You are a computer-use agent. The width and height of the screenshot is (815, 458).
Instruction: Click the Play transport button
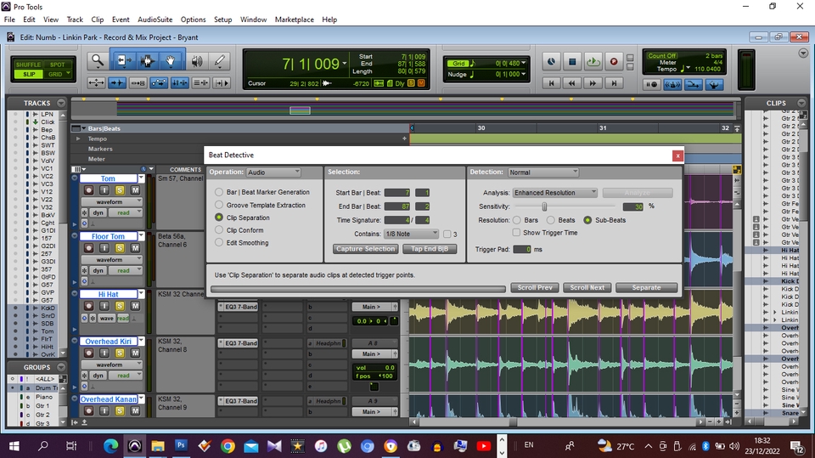pyautogui.click(x=593, y=61)
